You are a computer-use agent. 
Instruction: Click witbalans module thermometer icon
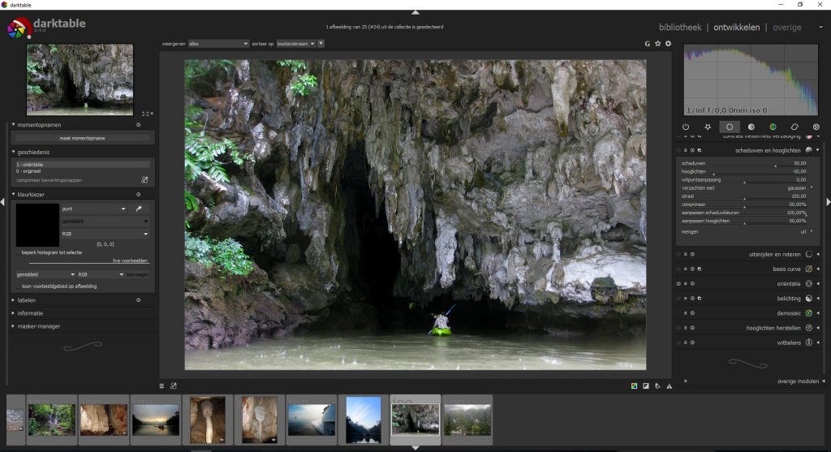pos(809,342)
